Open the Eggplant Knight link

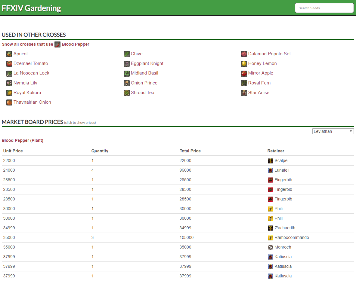pos(147,63)
